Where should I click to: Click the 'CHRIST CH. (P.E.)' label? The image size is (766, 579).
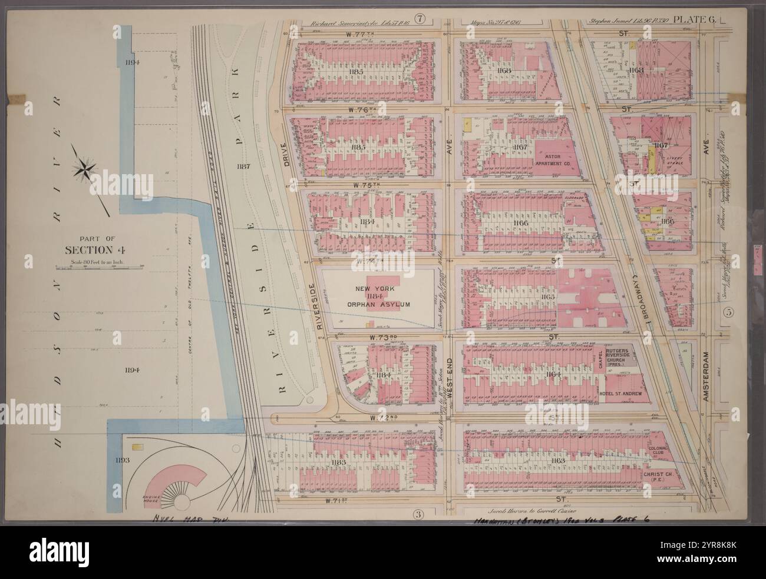point(657,476)
